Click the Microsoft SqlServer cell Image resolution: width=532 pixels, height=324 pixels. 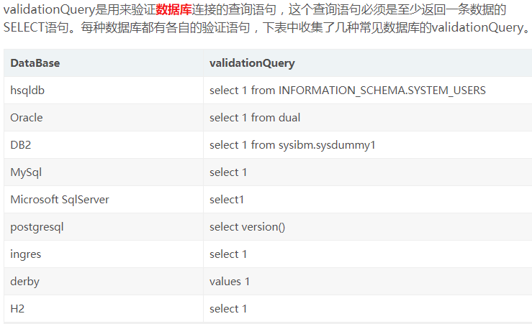104,200
